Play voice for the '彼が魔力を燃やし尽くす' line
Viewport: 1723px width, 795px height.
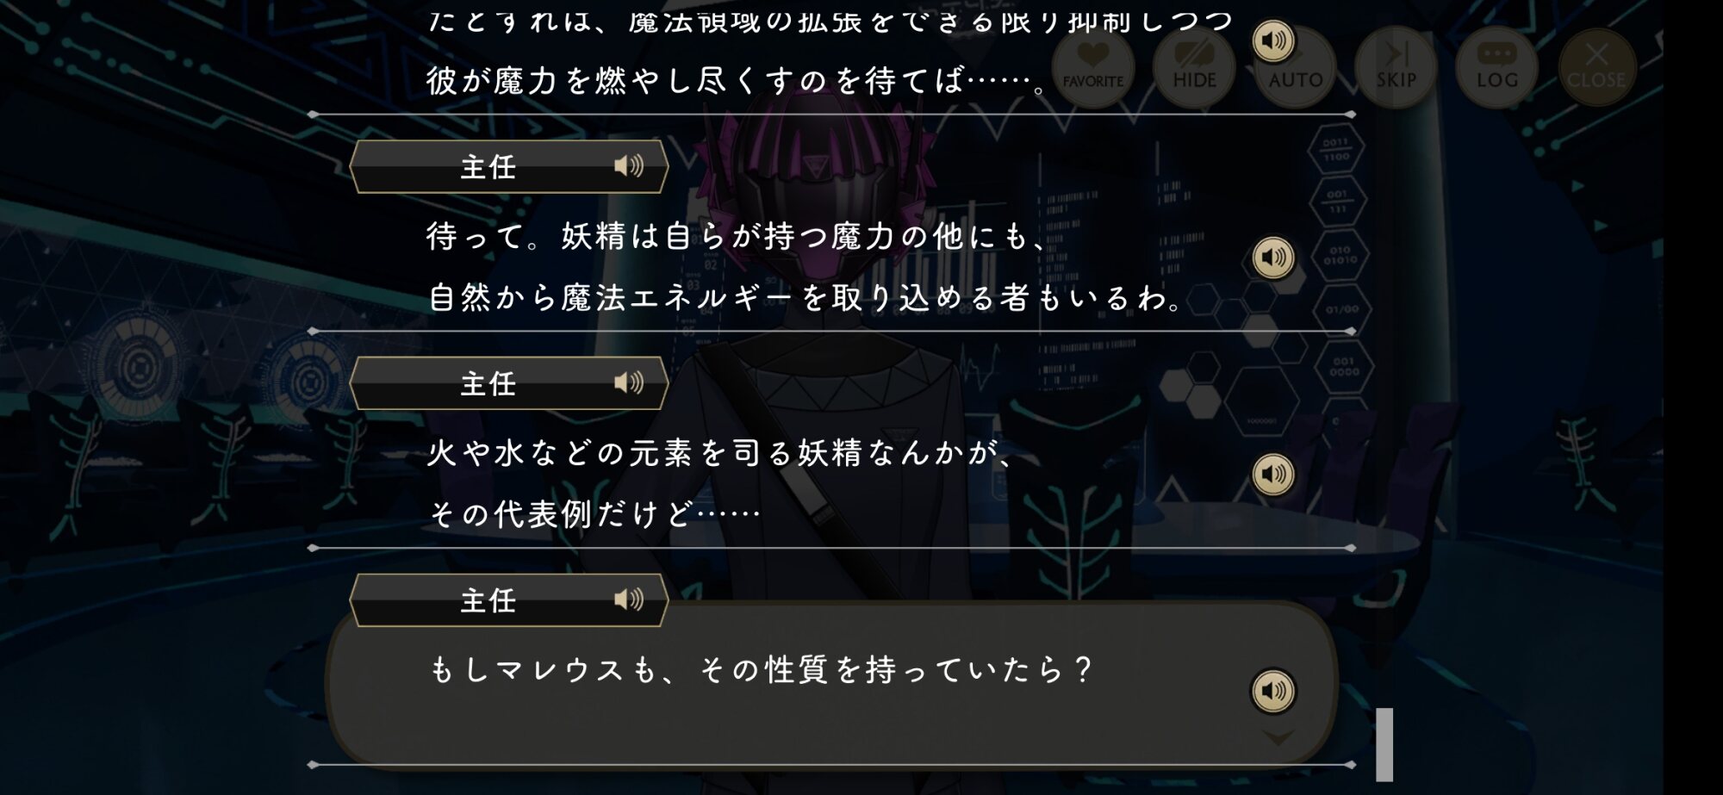click(1273, 40)
